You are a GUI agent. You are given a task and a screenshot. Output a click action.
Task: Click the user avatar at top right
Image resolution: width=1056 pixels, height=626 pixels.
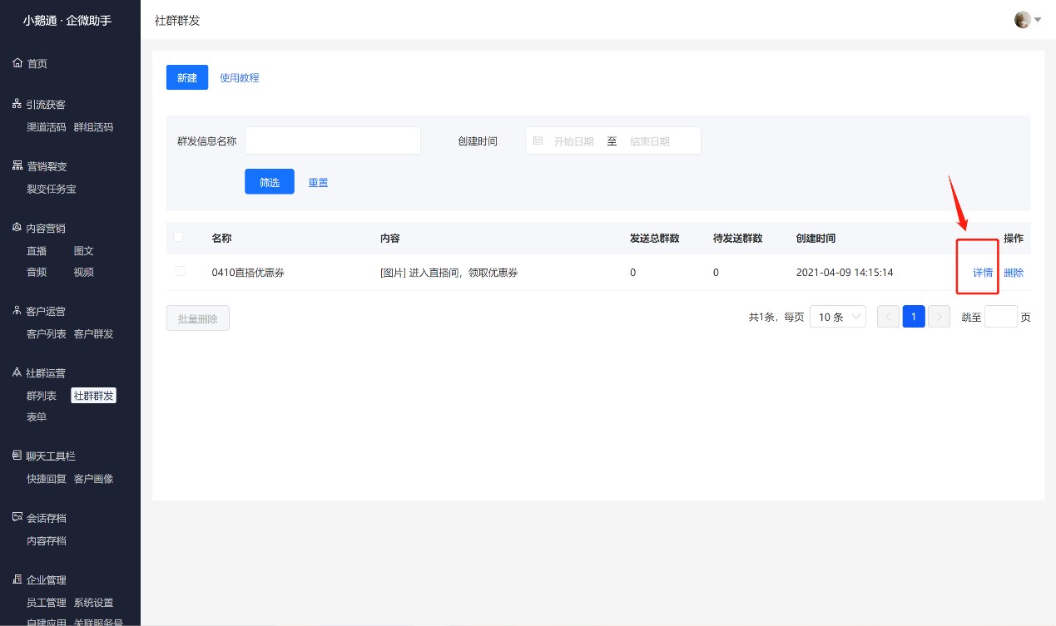[x=1023, y=20]
